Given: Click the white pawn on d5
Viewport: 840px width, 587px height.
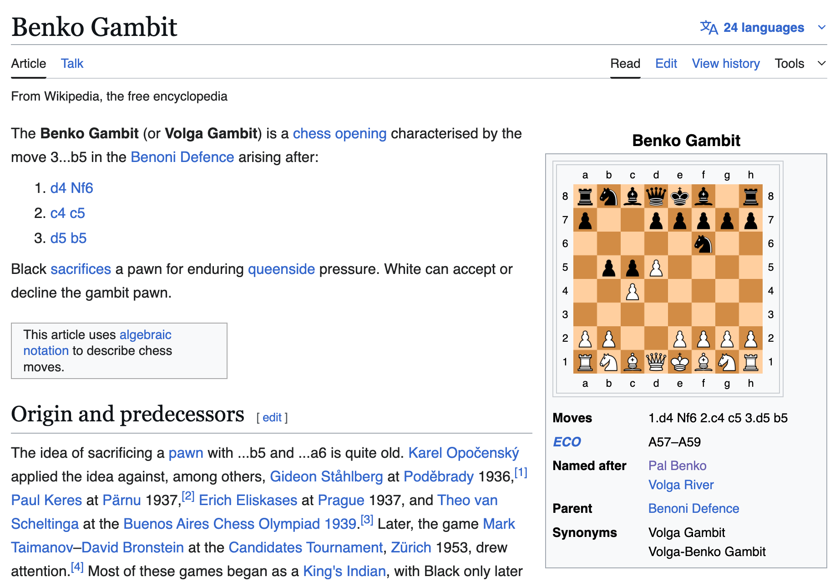Looking at the screenshot, I should click(x=656, y=268).
